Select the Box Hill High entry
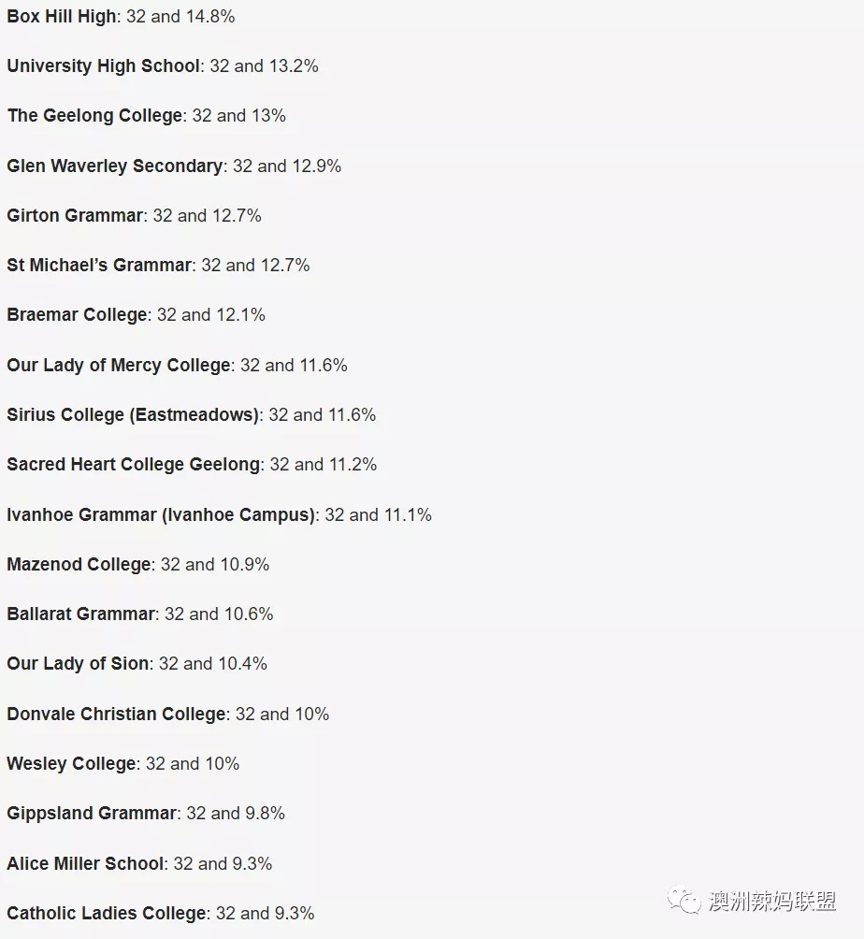864x939 pixels. (x=121, y=17)
